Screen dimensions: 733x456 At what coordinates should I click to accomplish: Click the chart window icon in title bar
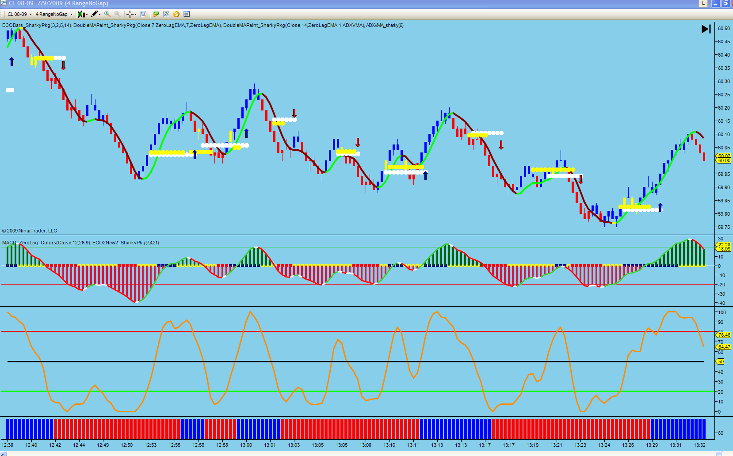[4, 3]
